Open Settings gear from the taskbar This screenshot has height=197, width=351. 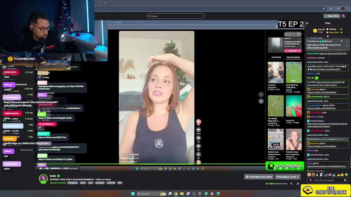tap(212, 194)
